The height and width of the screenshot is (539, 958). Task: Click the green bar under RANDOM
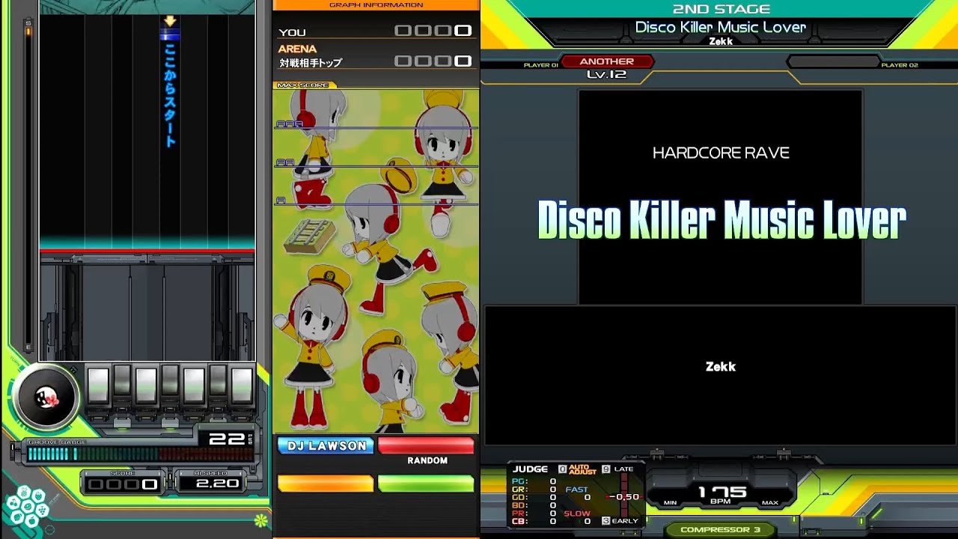point(426,484)
